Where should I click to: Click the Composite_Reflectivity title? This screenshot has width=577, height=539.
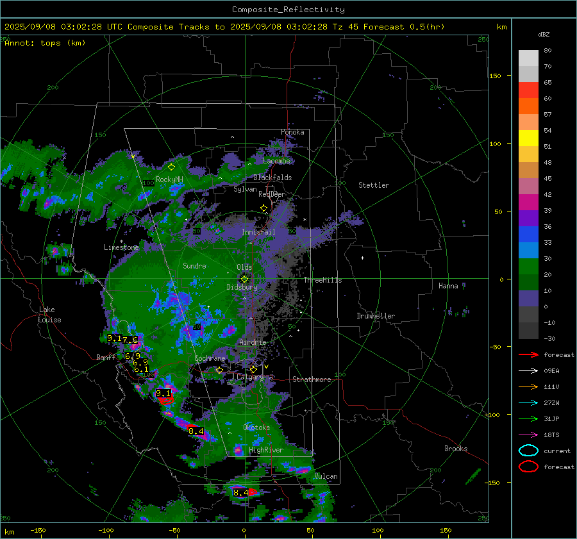[288, 10]
